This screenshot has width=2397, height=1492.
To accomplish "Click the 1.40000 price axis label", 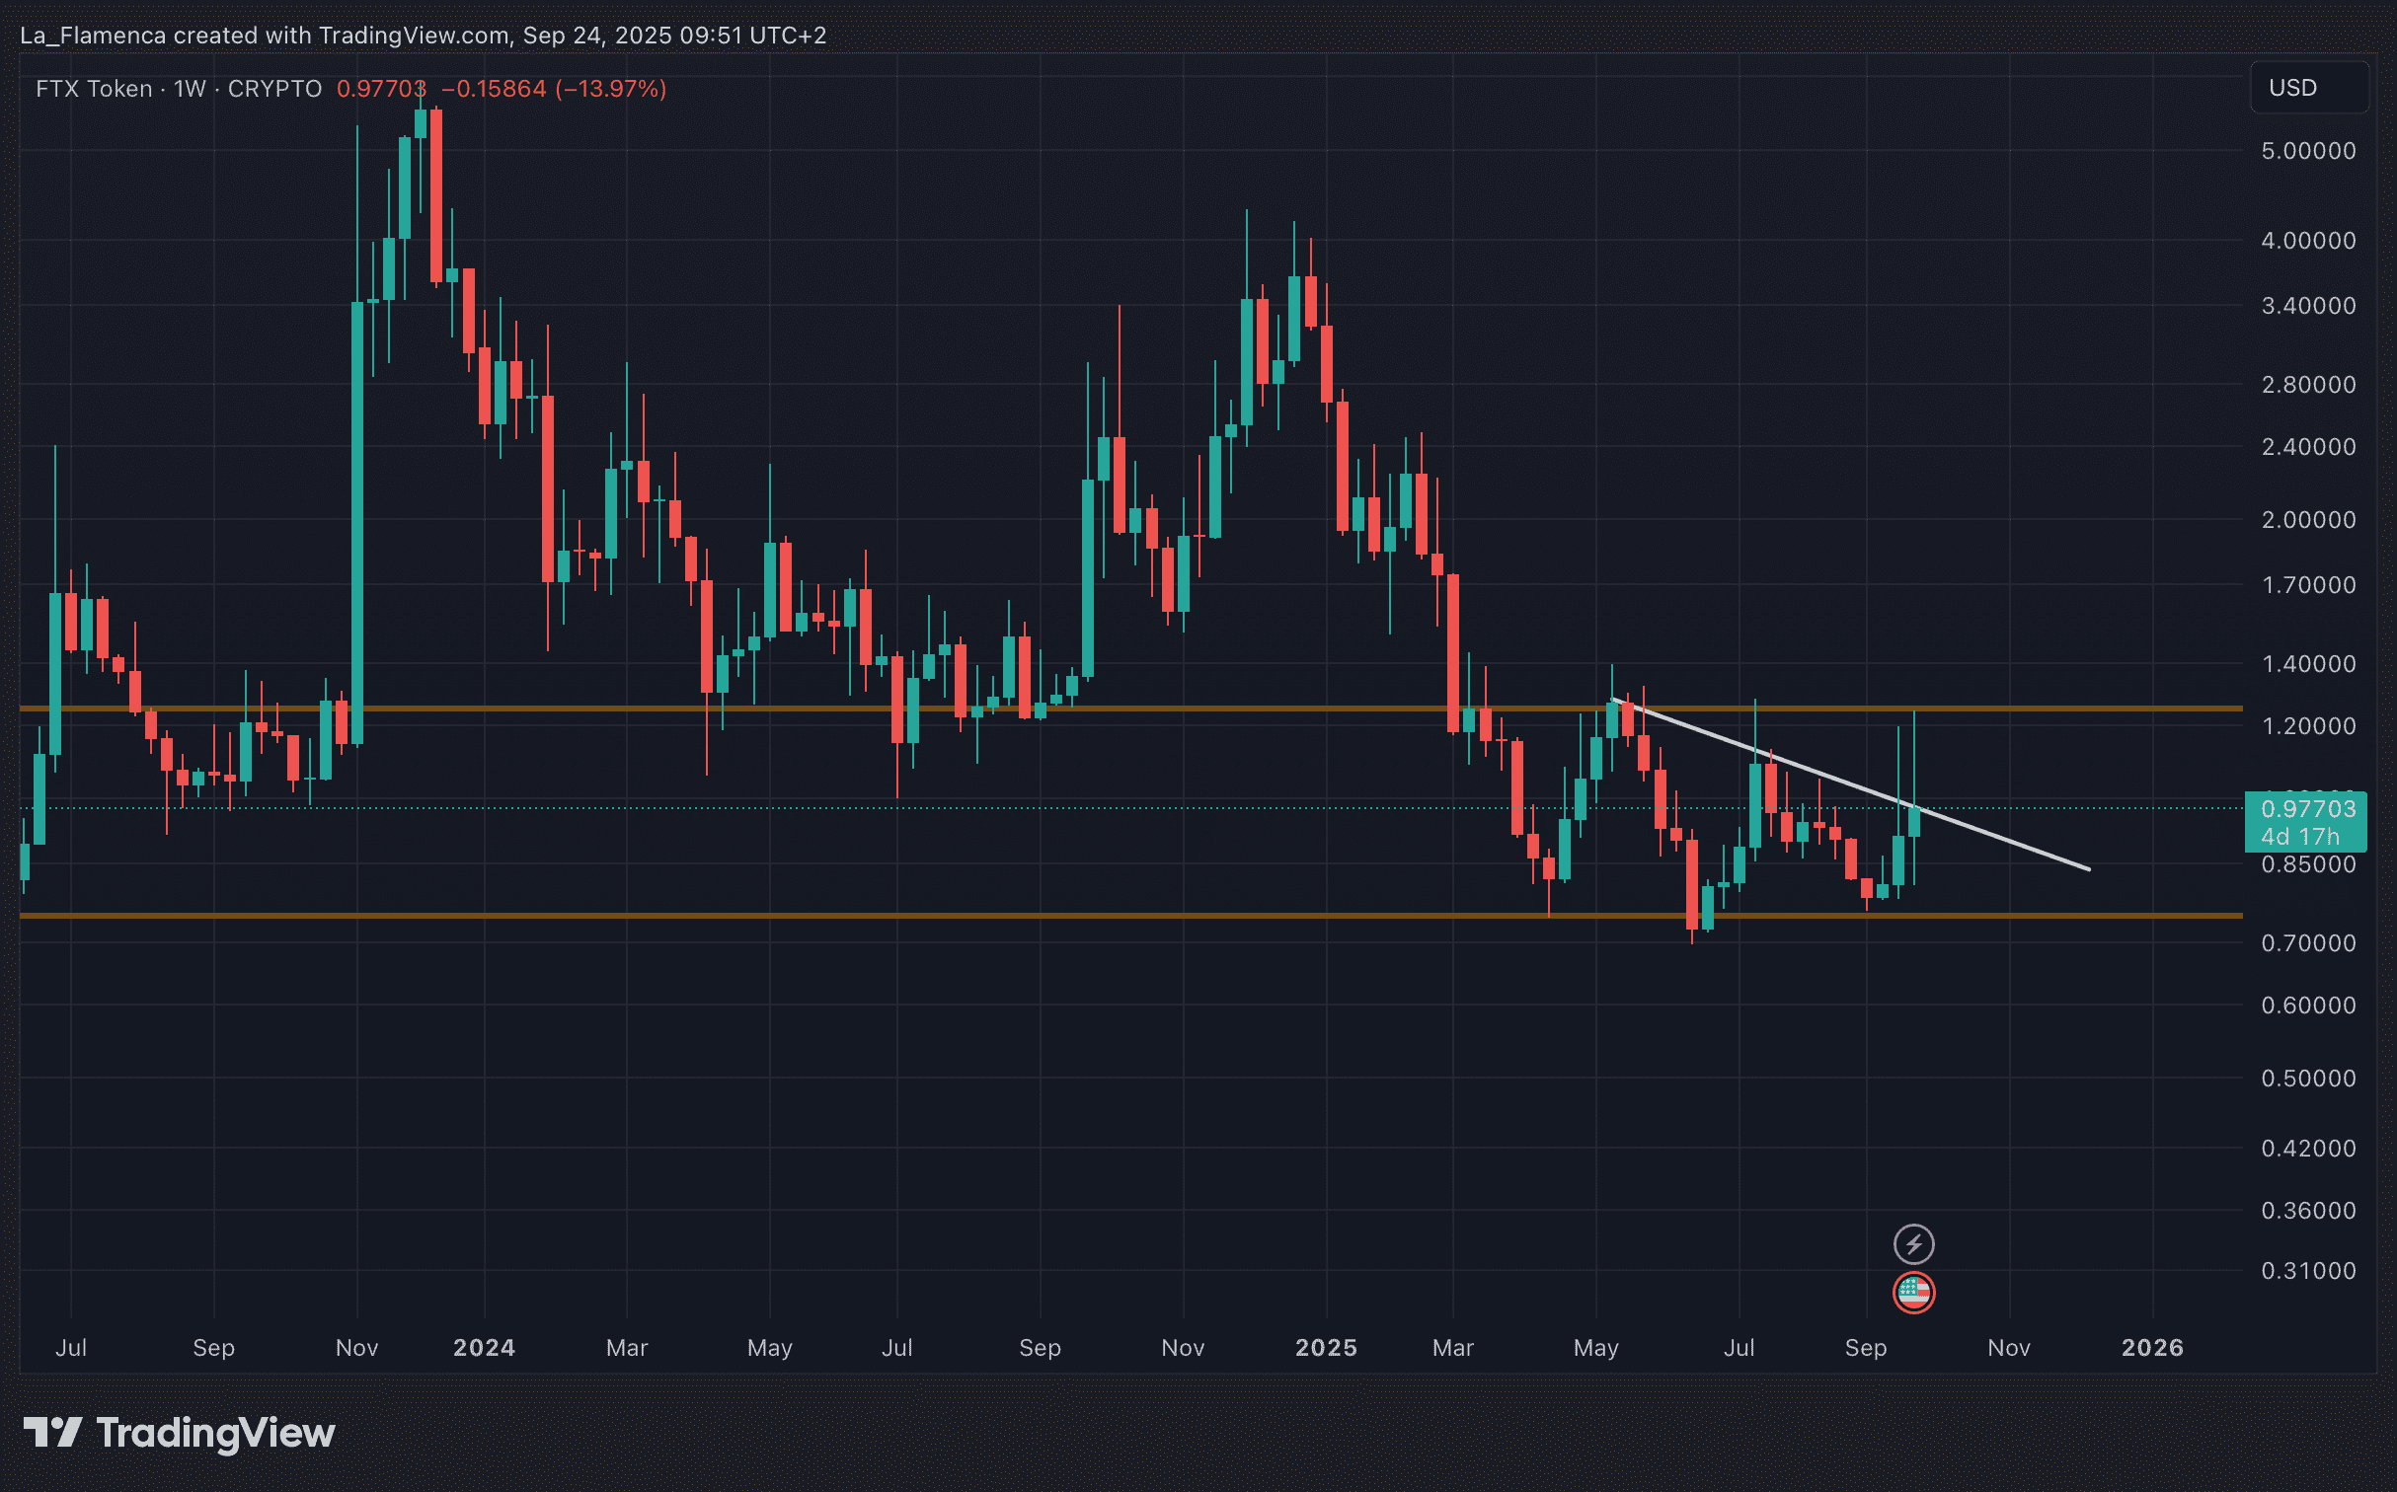I will (x=2308, y=664).
